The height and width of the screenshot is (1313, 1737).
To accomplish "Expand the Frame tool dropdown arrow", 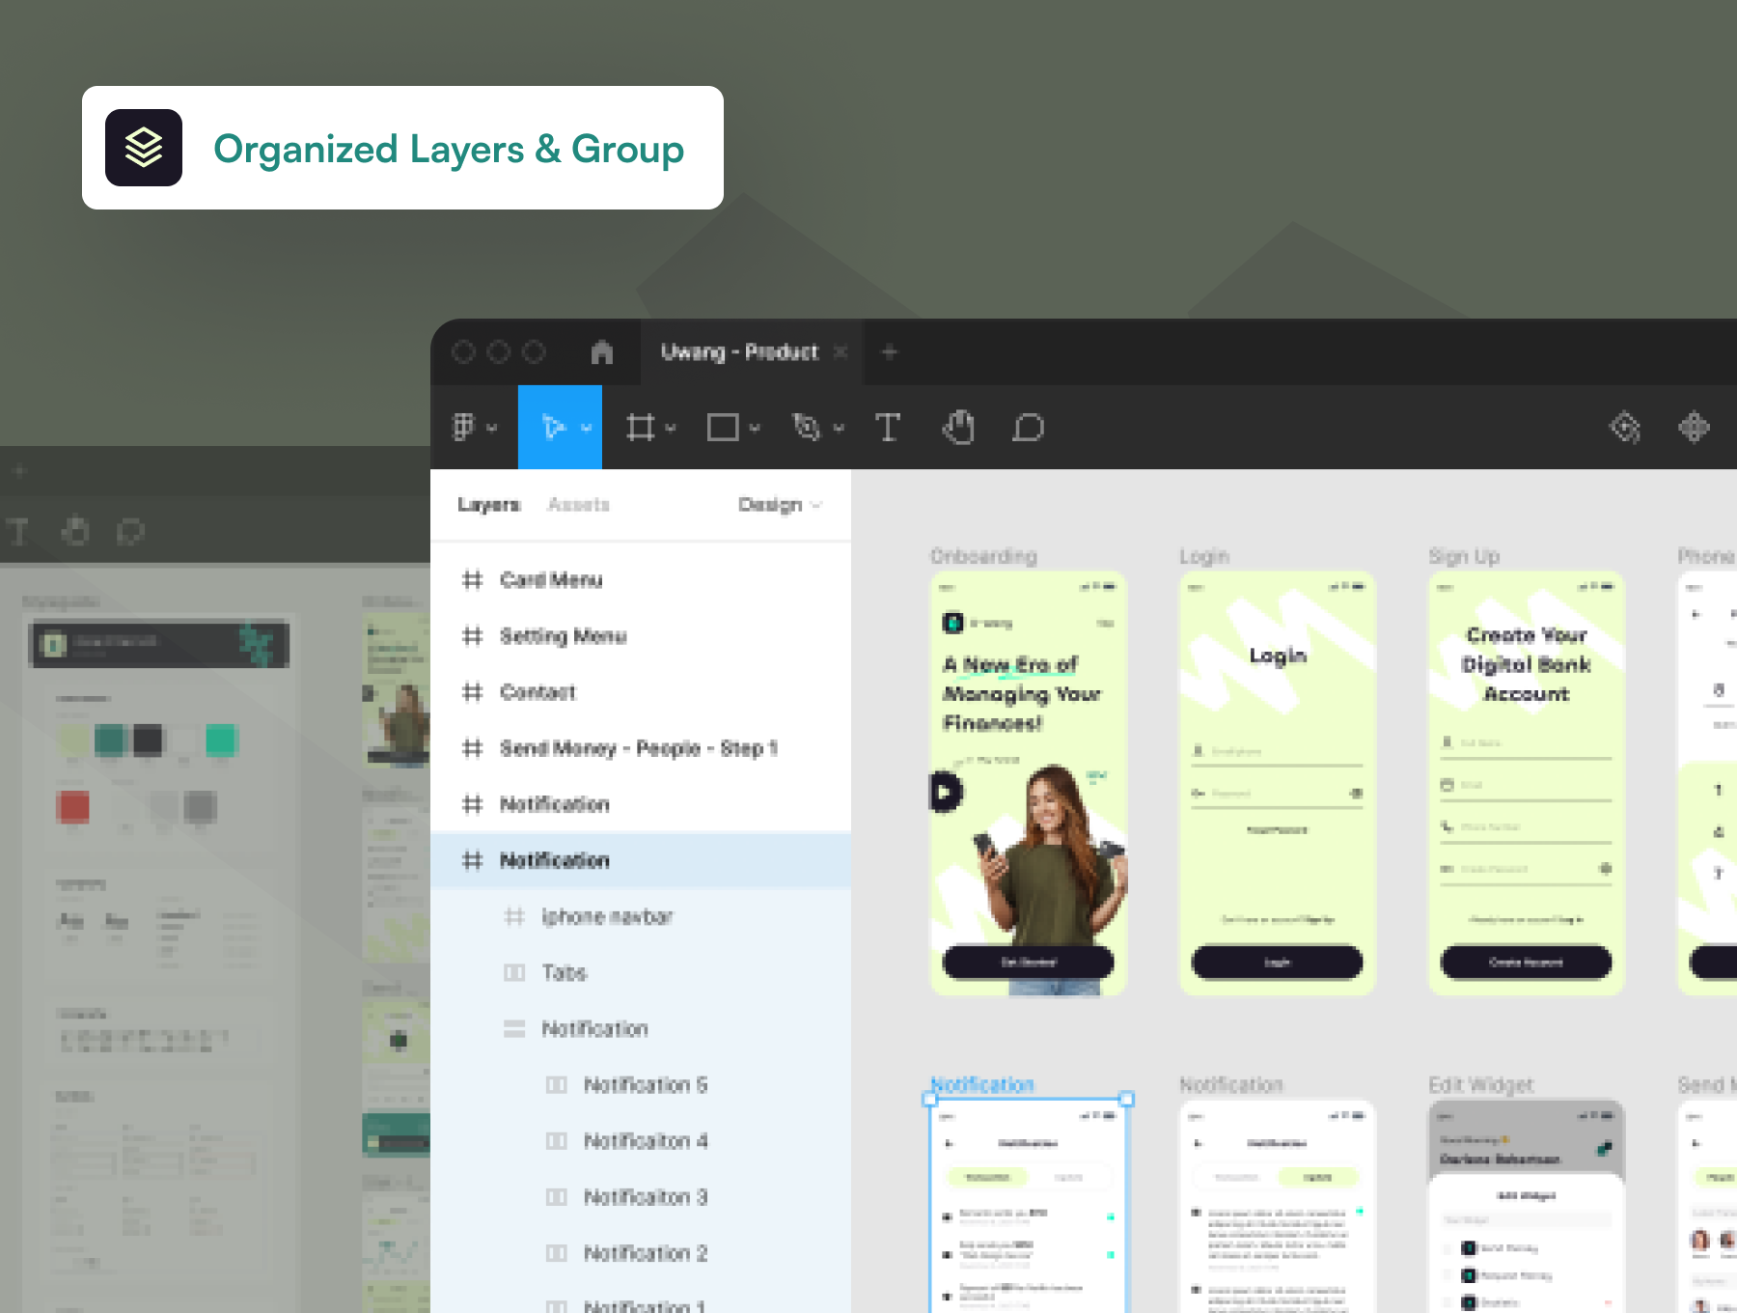I will tap(671, 428).
